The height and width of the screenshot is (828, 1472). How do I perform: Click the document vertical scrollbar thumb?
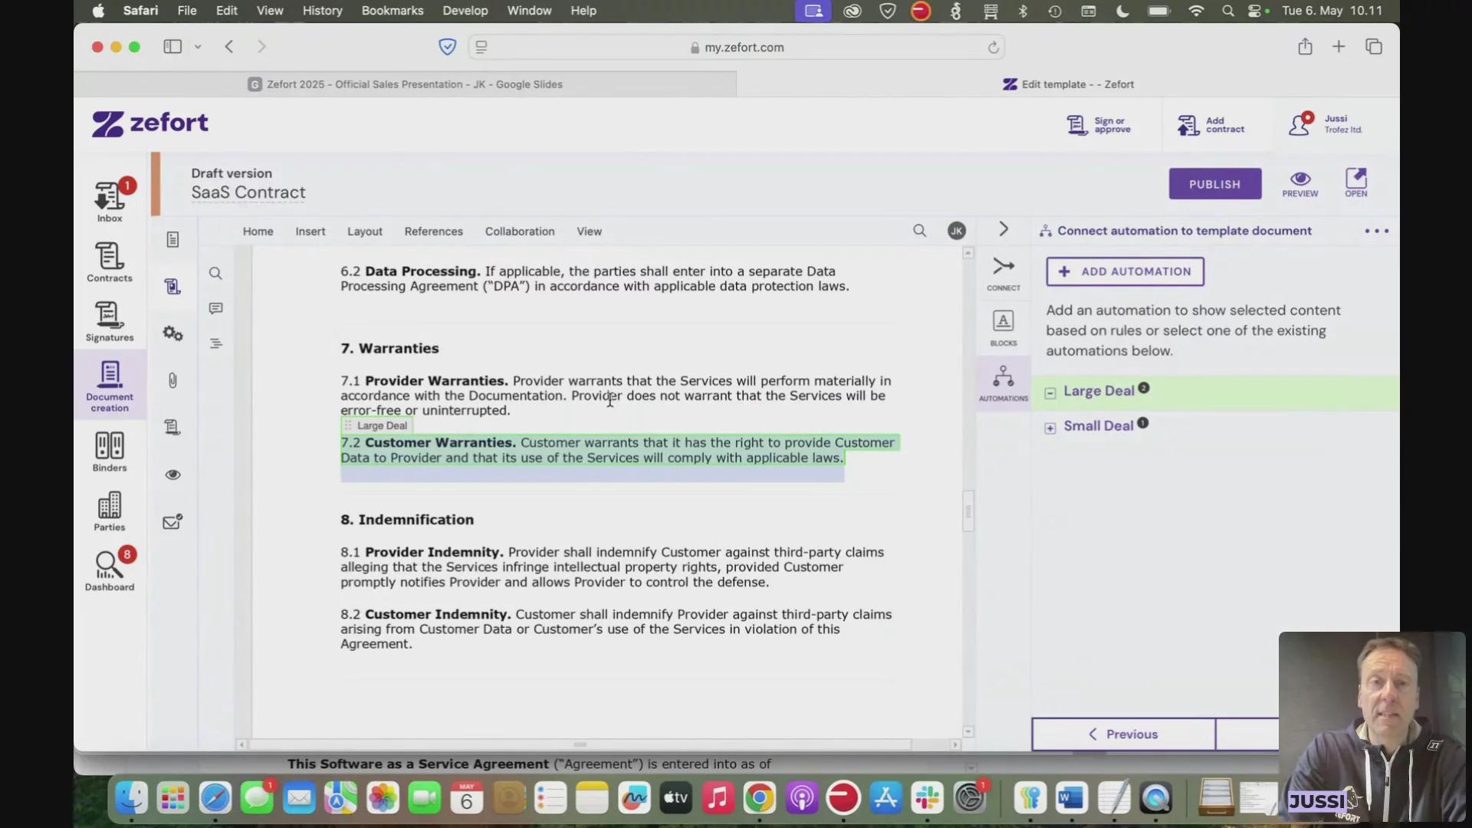968,511
